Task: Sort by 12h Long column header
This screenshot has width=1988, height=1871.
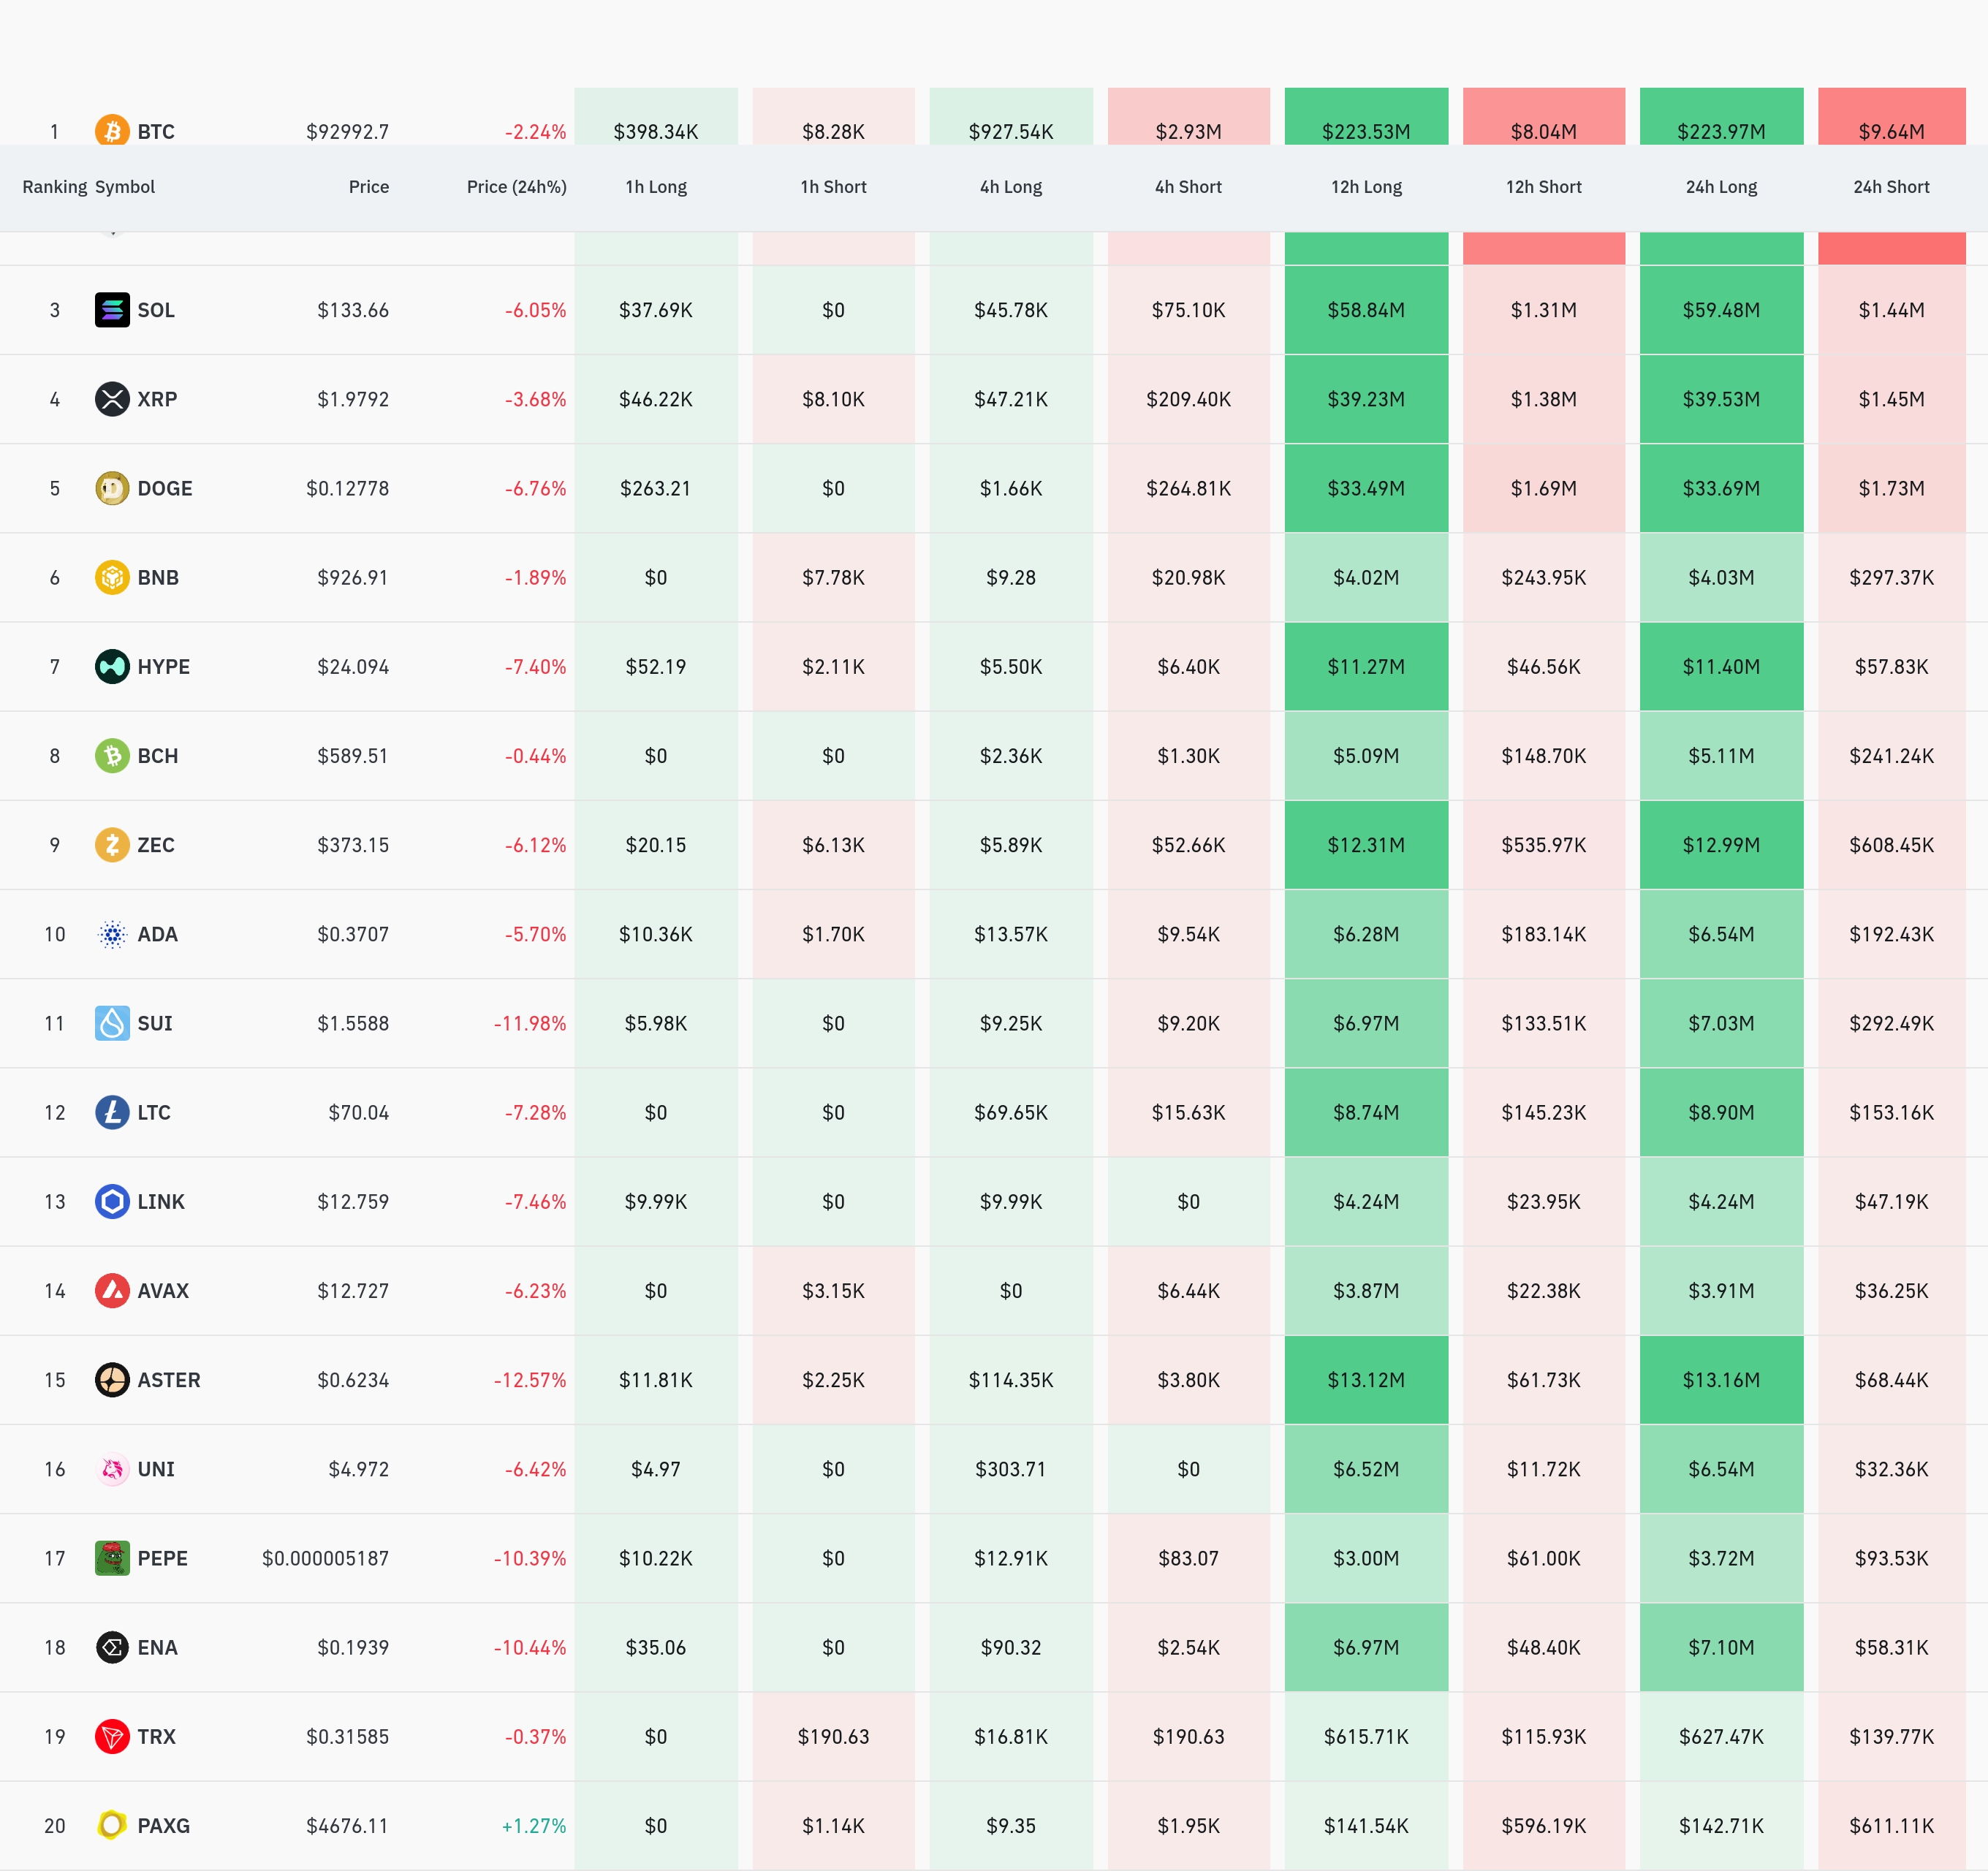Action: click(1366, 187)
